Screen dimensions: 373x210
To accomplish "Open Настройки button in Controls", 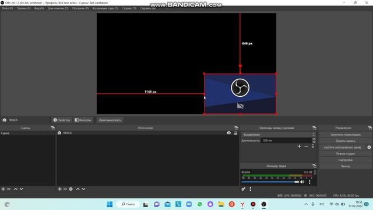I will pyautogui.click(x=346, y=160).
